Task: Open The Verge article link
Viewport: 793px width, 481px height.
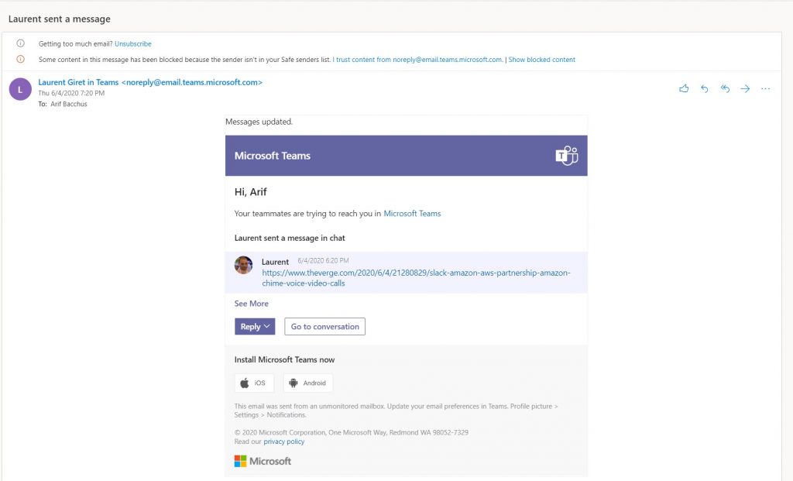Action: click(x=416, y=277)
